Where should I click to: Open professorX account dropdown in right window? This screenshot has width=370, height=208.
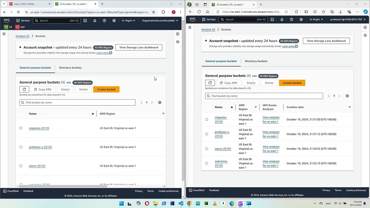click(347, 19)
